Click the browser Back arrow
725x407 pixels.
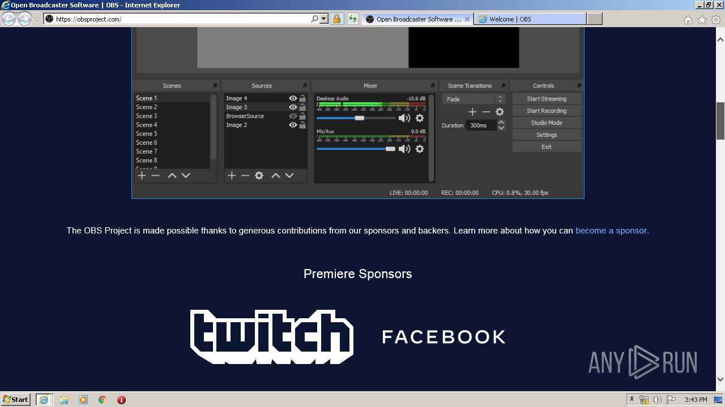tap(8, 19)
